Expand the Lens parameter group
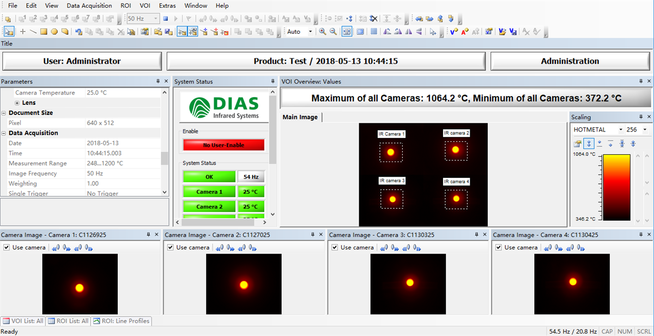 click(x=17, y=103)
